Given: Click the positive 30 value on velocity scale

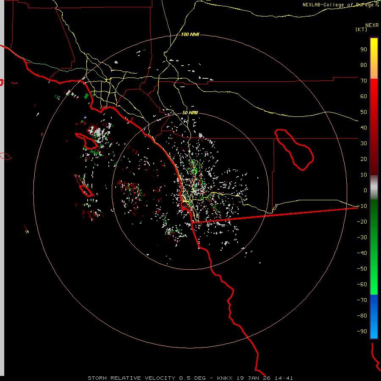Looking at the screenshot, I should (x=364, y=144).
